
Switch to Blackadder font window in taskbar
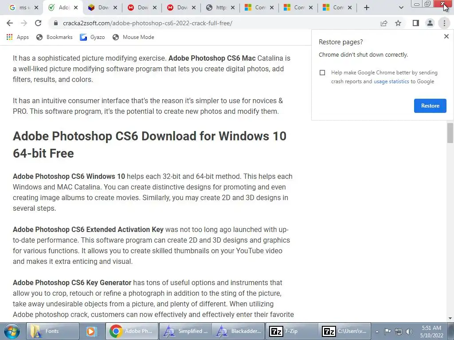coord(238,331)
